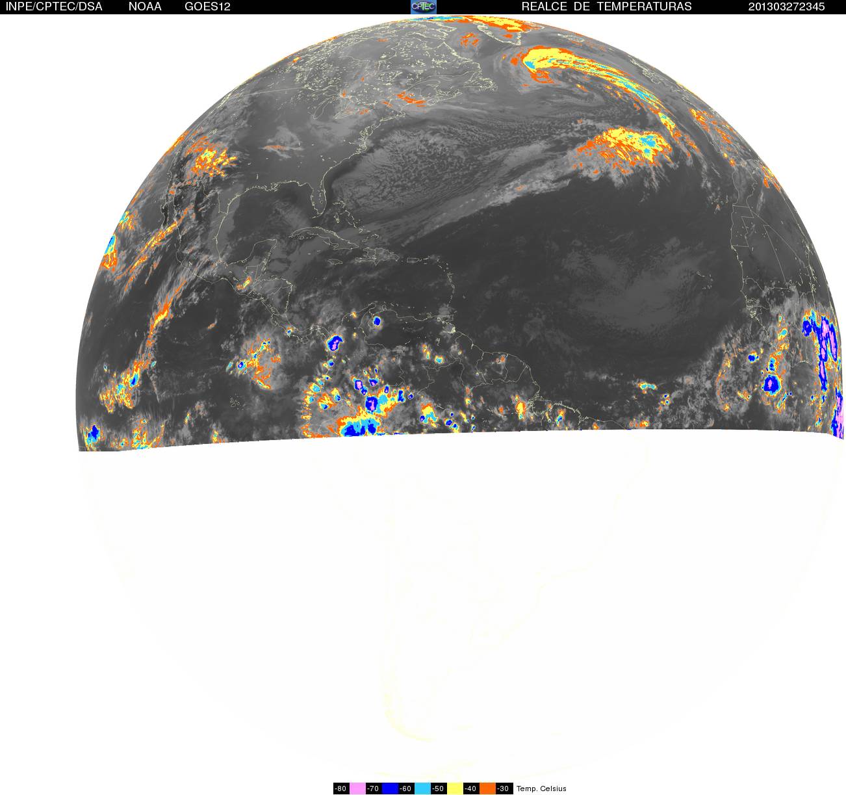Click the -80 legend label
The image size is (846, 795).
(341, 788)
